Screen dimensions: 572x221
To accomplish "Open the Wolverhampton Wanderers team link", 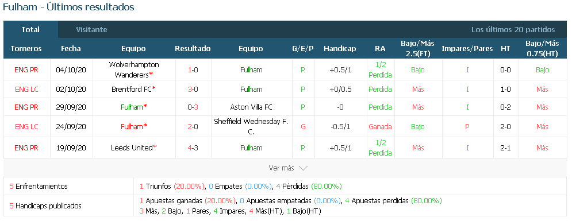I will click(x=134, y=69).
